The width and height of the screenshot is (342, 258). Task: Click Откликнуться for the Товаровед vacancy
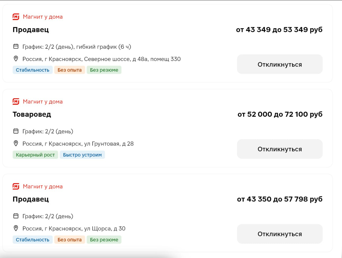coord(280,149)
